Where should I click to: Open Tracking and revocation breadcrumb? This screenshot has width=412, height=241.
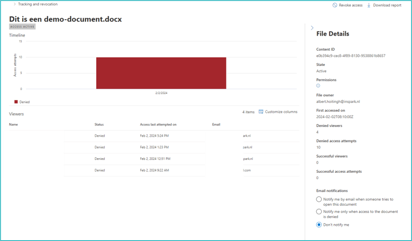click(38, 4)
